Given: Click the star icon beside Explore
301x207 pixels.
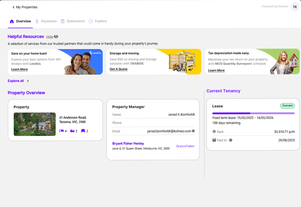Looking at the screenshot, I should point(91,21).
